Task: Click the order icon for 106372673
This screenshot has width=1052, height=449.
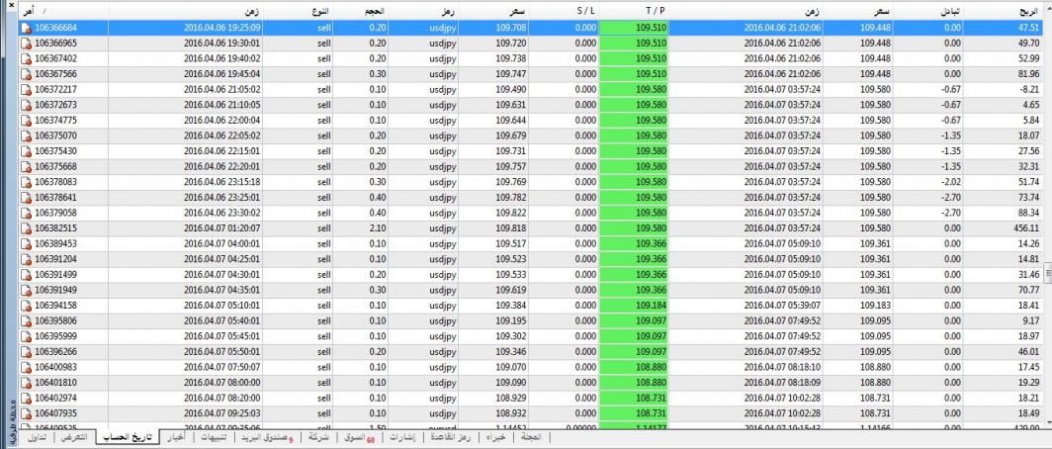Action: pyautogui.click(x=26, y=105)
